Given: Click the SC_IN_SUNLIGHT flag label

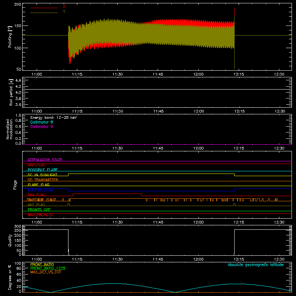Looking at the screenshot, I should click(x=43, y=175).
